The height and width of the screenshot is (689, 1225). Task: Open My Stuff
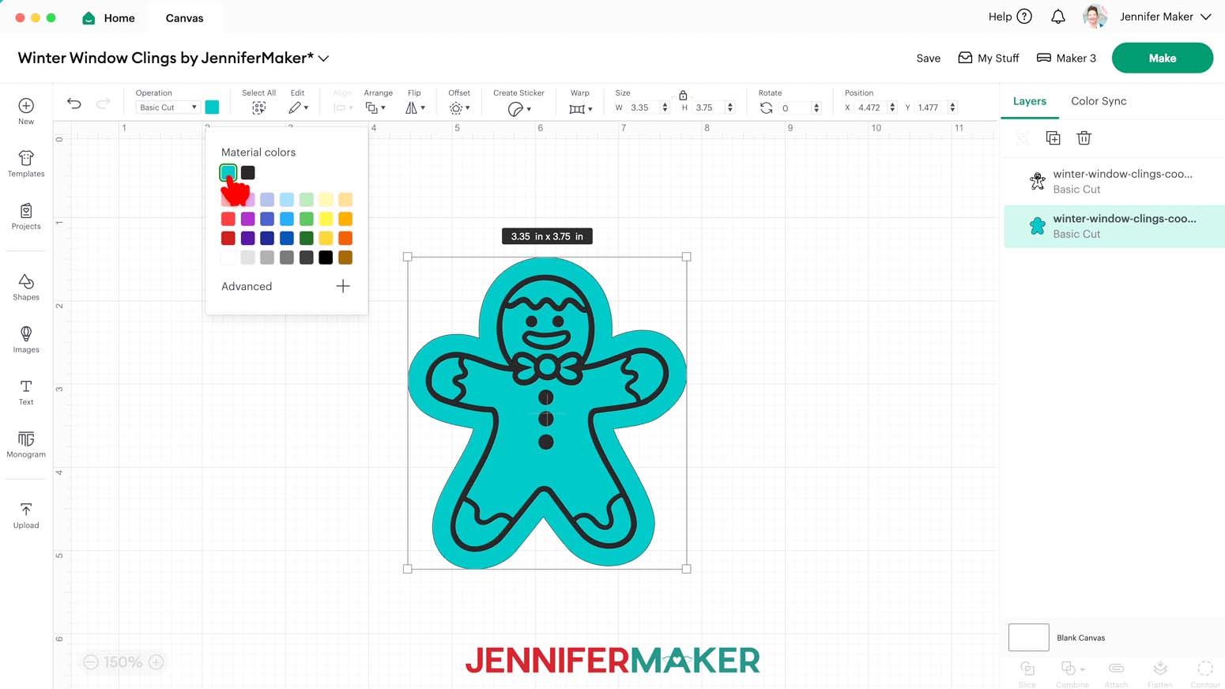tap(989, 58)
